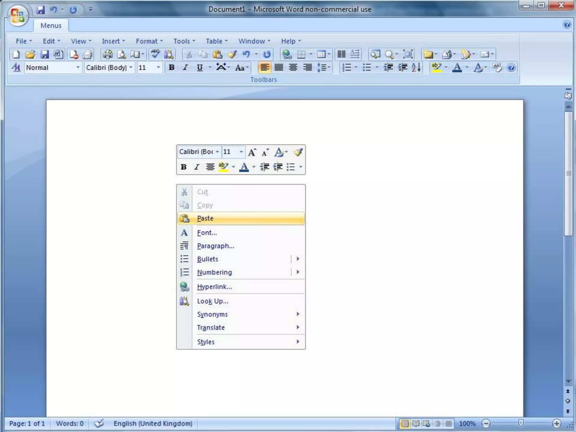Click the zoom slider handle

521,423
